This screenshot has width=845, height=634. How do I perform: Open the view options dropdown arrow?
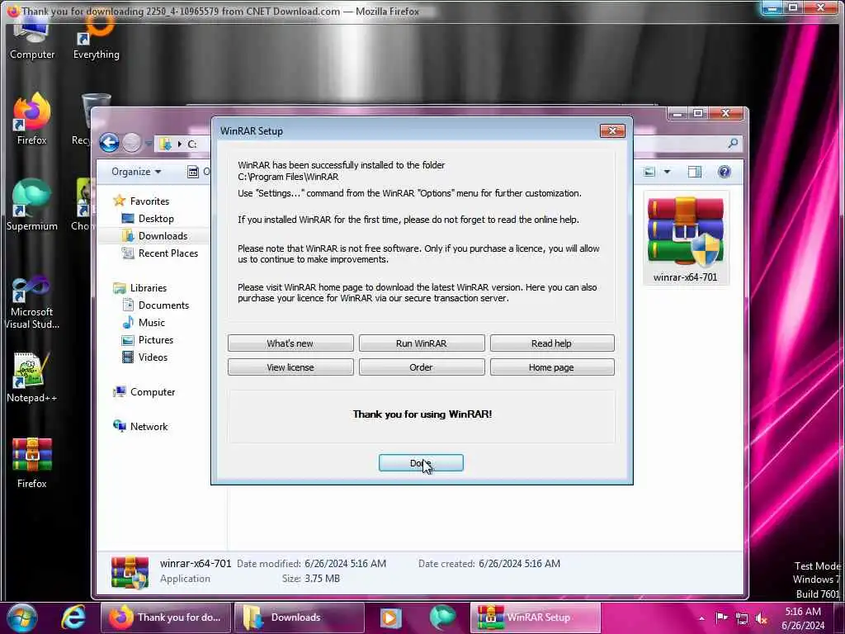667,172
